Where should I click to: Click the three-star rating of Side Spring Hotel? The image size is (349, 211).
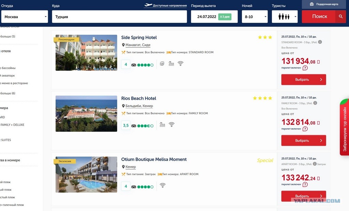pos(265,37)
